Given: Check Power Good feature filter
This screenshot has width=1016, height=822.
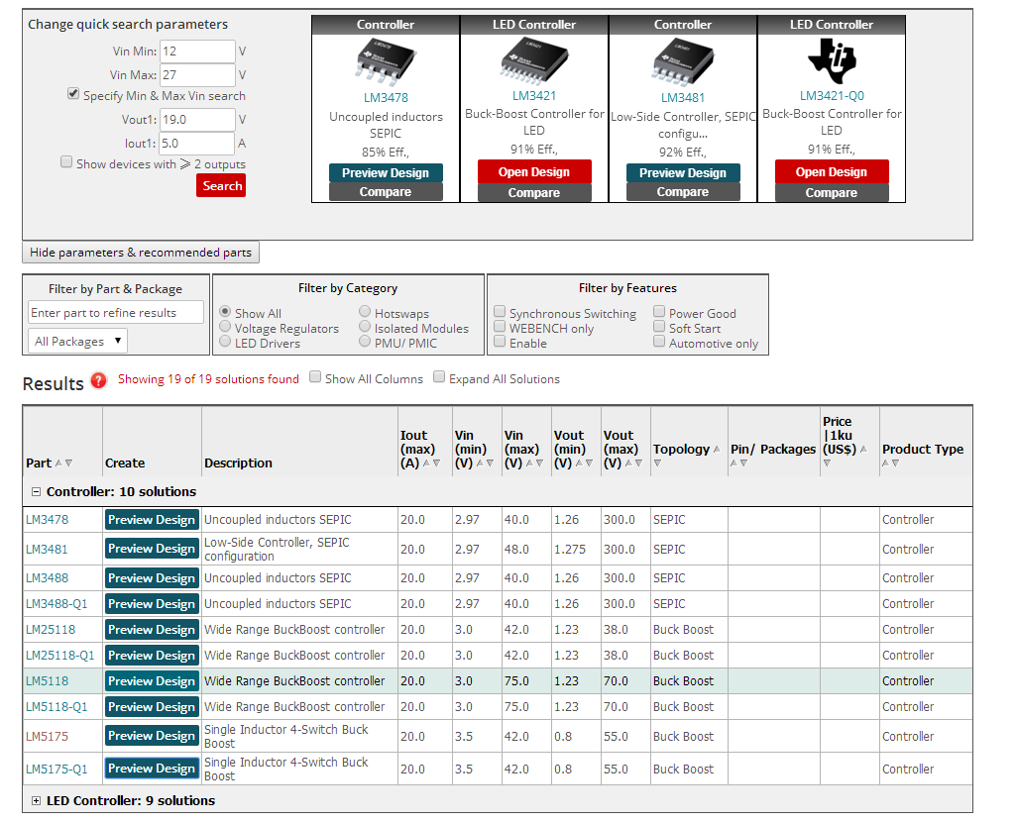Looking at the screenshot, I should [x=659, y=311].
